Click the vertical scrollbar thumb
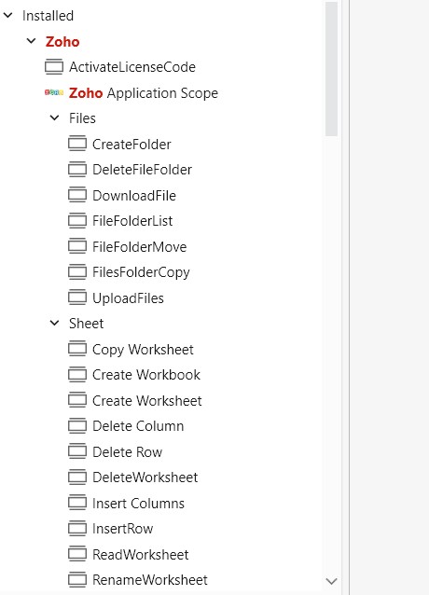This screenshot has width=429, height=595. 331,69
